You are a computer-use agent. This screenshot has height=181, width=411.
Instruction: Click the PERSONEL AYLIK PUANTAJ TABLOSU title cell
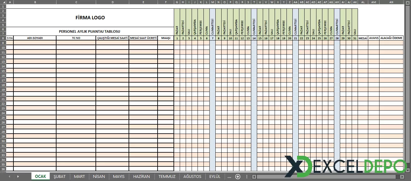tap(90, 31)
